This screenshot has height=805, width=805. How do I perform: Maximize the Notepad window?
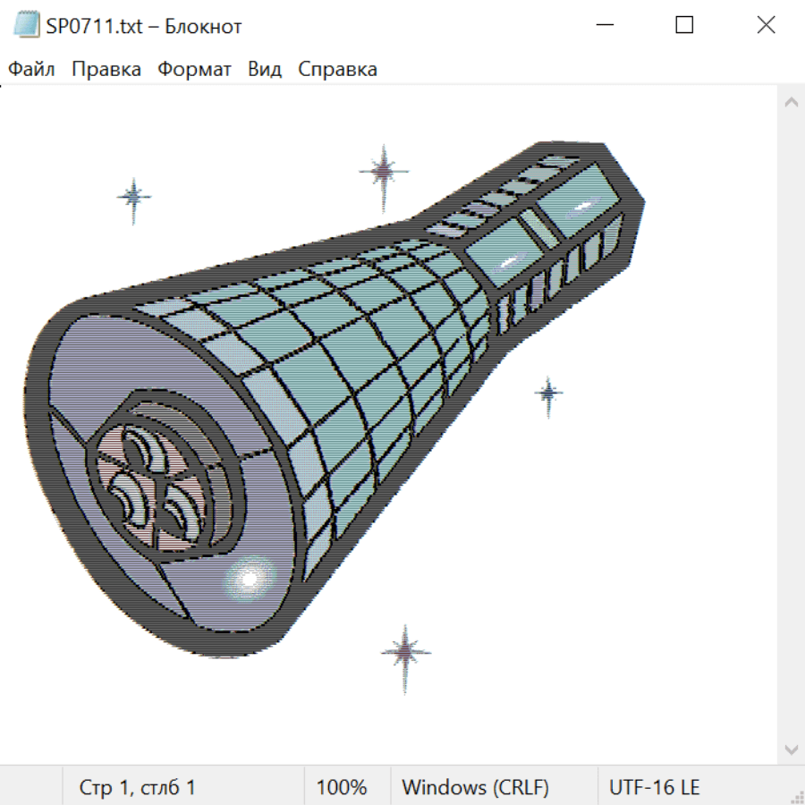pos(684,25)
